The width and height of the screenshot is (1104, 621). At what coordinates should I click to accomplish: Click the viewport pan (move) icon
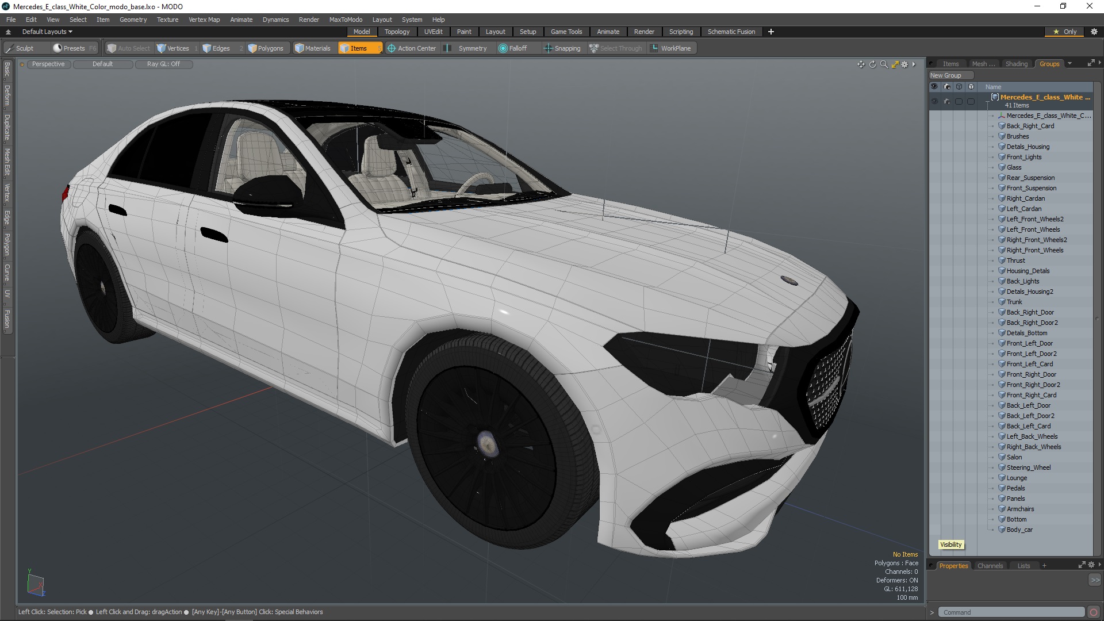click(861, 64)
